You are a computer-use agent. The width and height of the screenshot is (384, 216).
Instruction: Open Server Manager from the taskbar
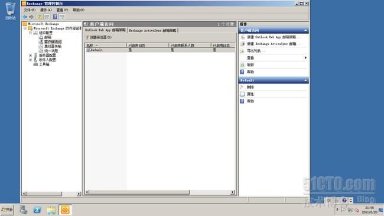pos(24,210)
